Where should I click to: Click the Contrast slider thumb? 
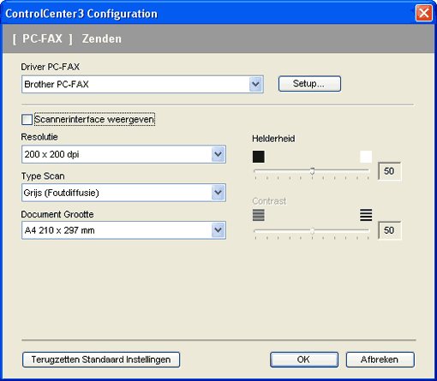click(312, 231)
